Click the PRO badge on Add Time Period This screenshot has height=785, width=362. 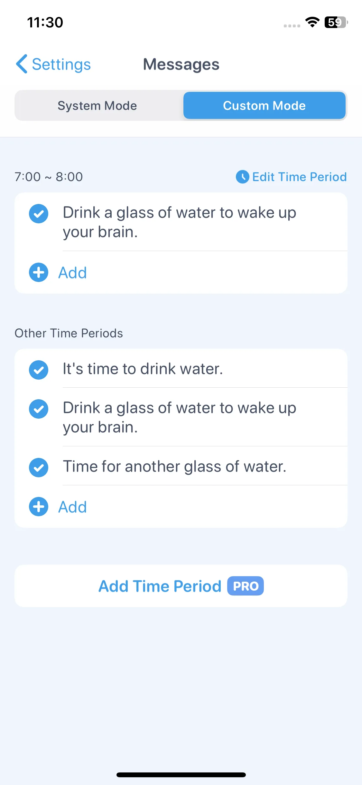(x=246, y=586)
